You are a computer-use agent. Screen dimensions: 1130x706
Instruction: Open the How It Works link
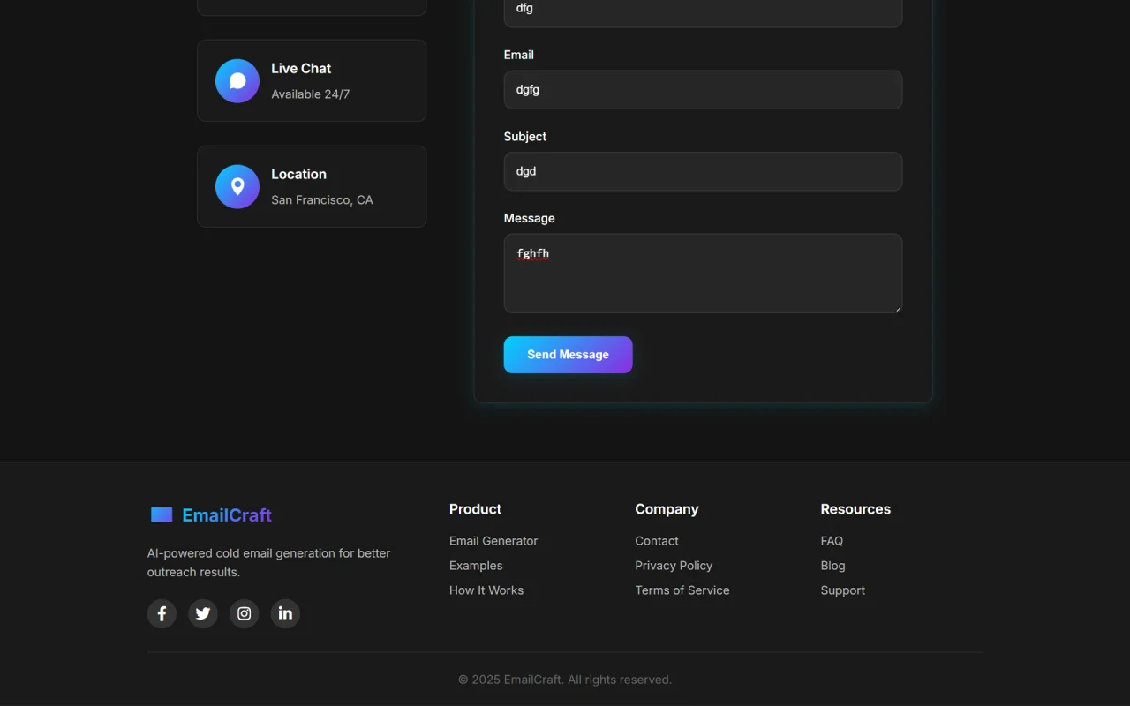pos(486,590)
